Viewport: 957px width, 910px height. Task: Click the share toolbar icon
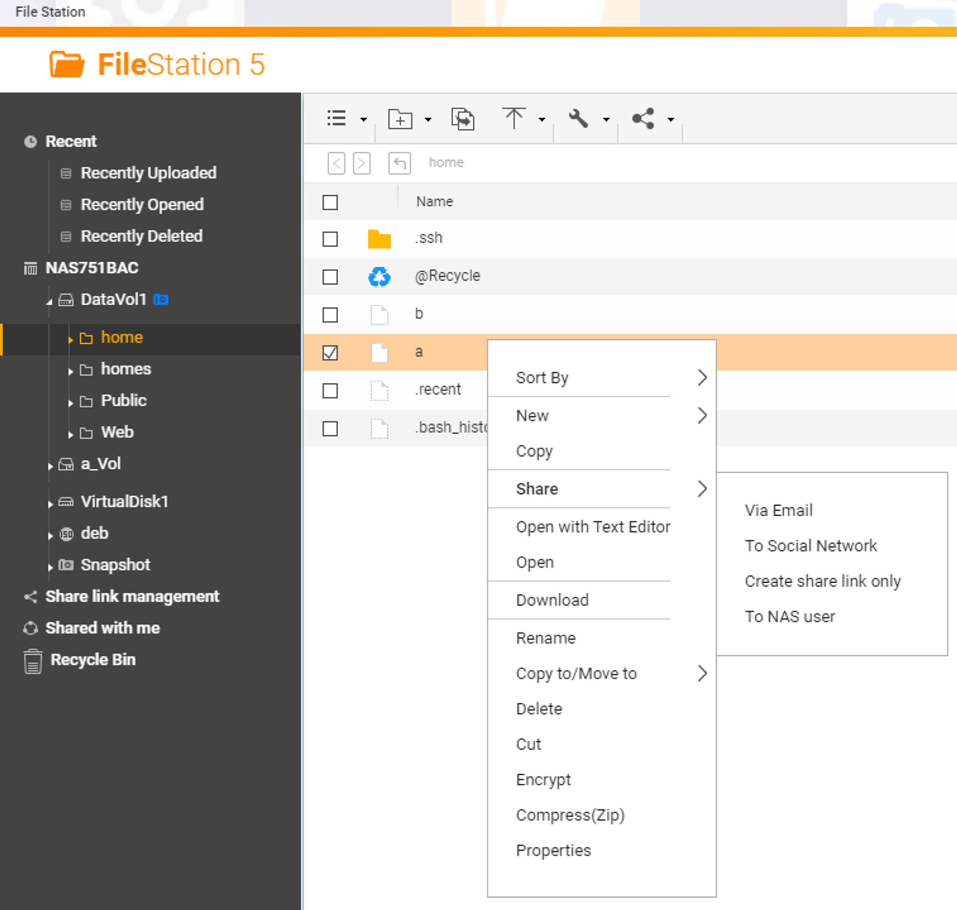(643, 118)
